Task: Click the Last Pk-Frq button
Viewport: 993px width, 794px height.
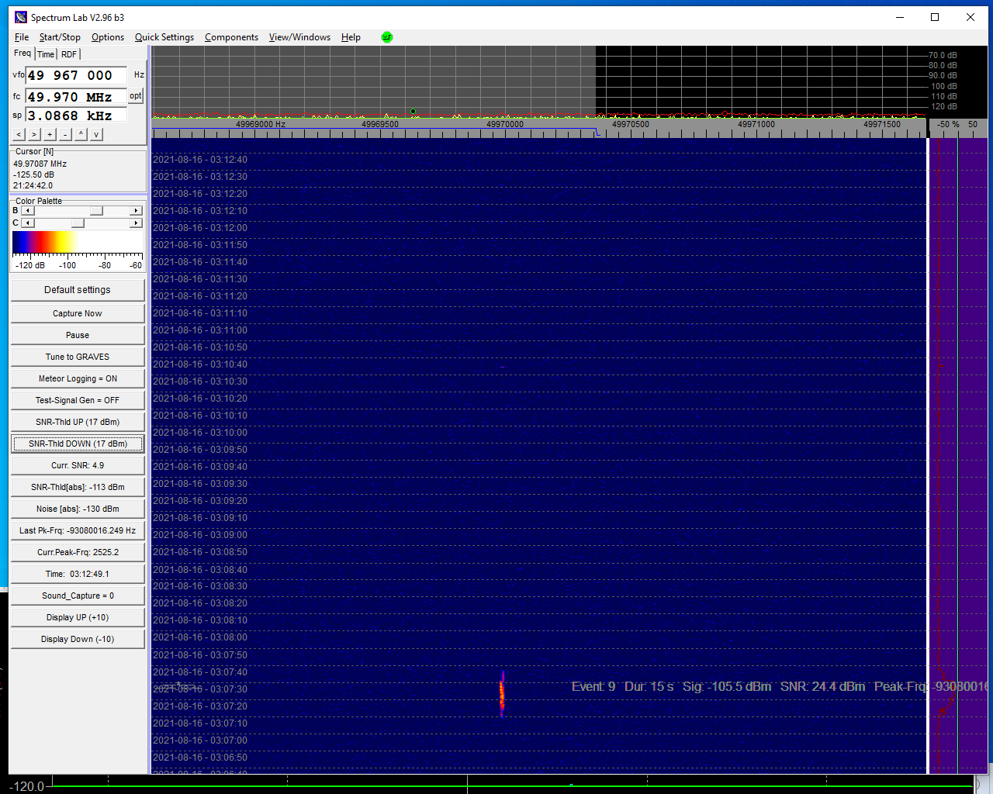Action: click(78, 530)
